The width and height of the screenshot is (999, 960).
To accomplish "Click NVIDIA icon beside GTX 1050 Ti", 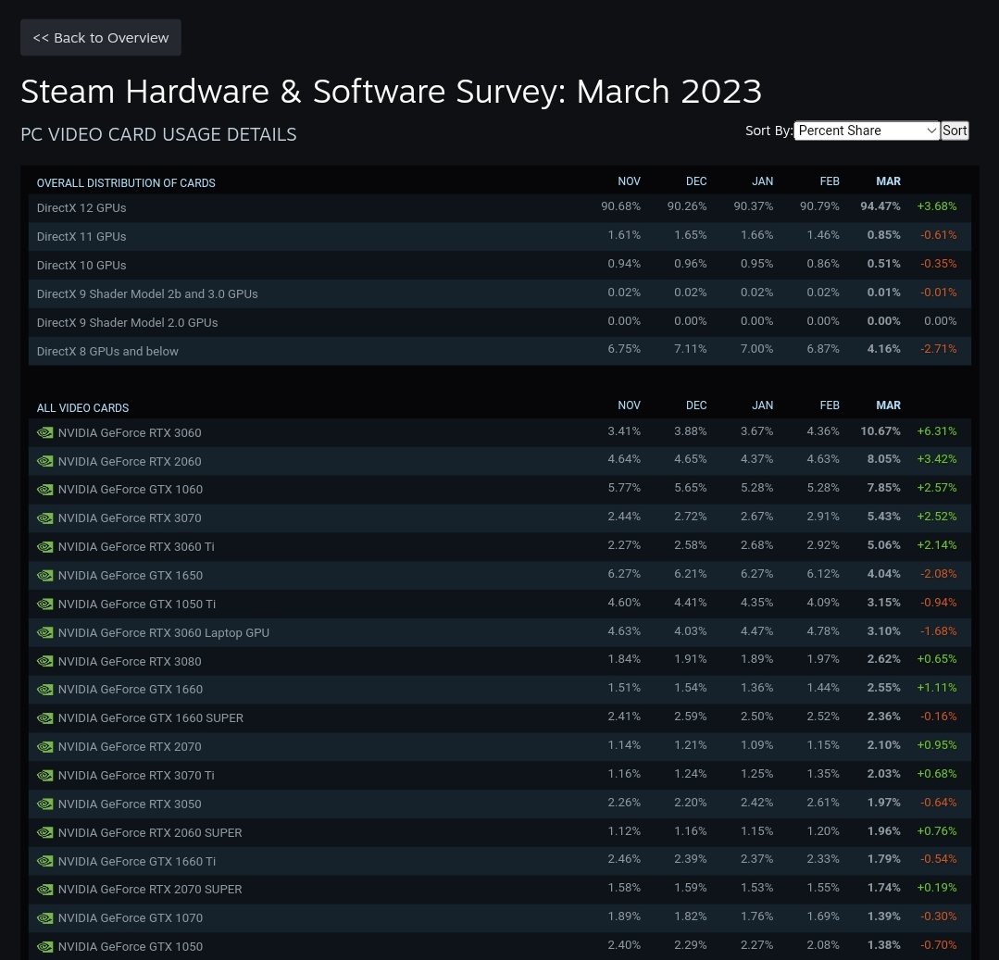I will (44, 604).
